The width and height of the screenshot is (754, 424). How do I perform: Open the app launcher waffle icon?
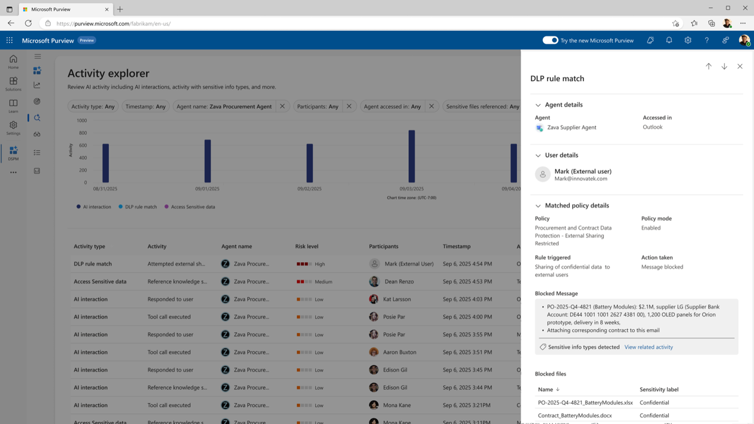pyautogui.click(x=9, y=41)
